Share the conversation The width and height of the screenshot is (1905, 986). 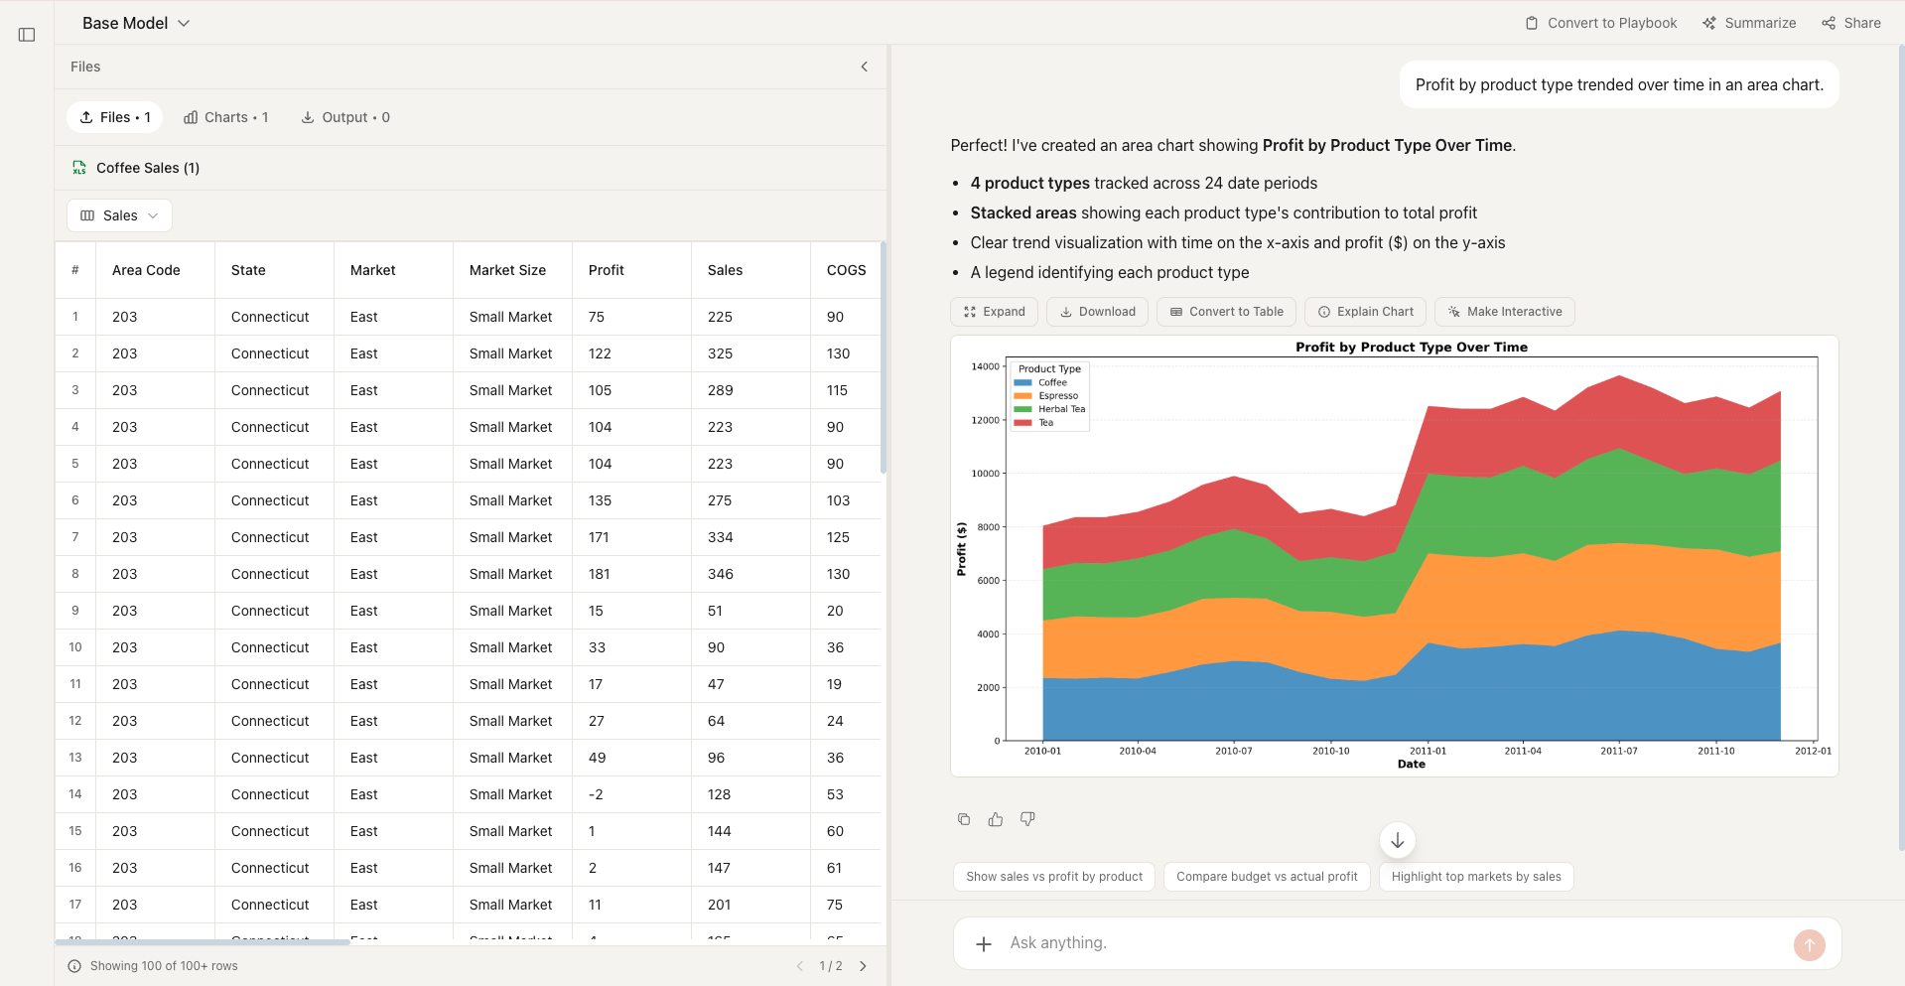1851,23
